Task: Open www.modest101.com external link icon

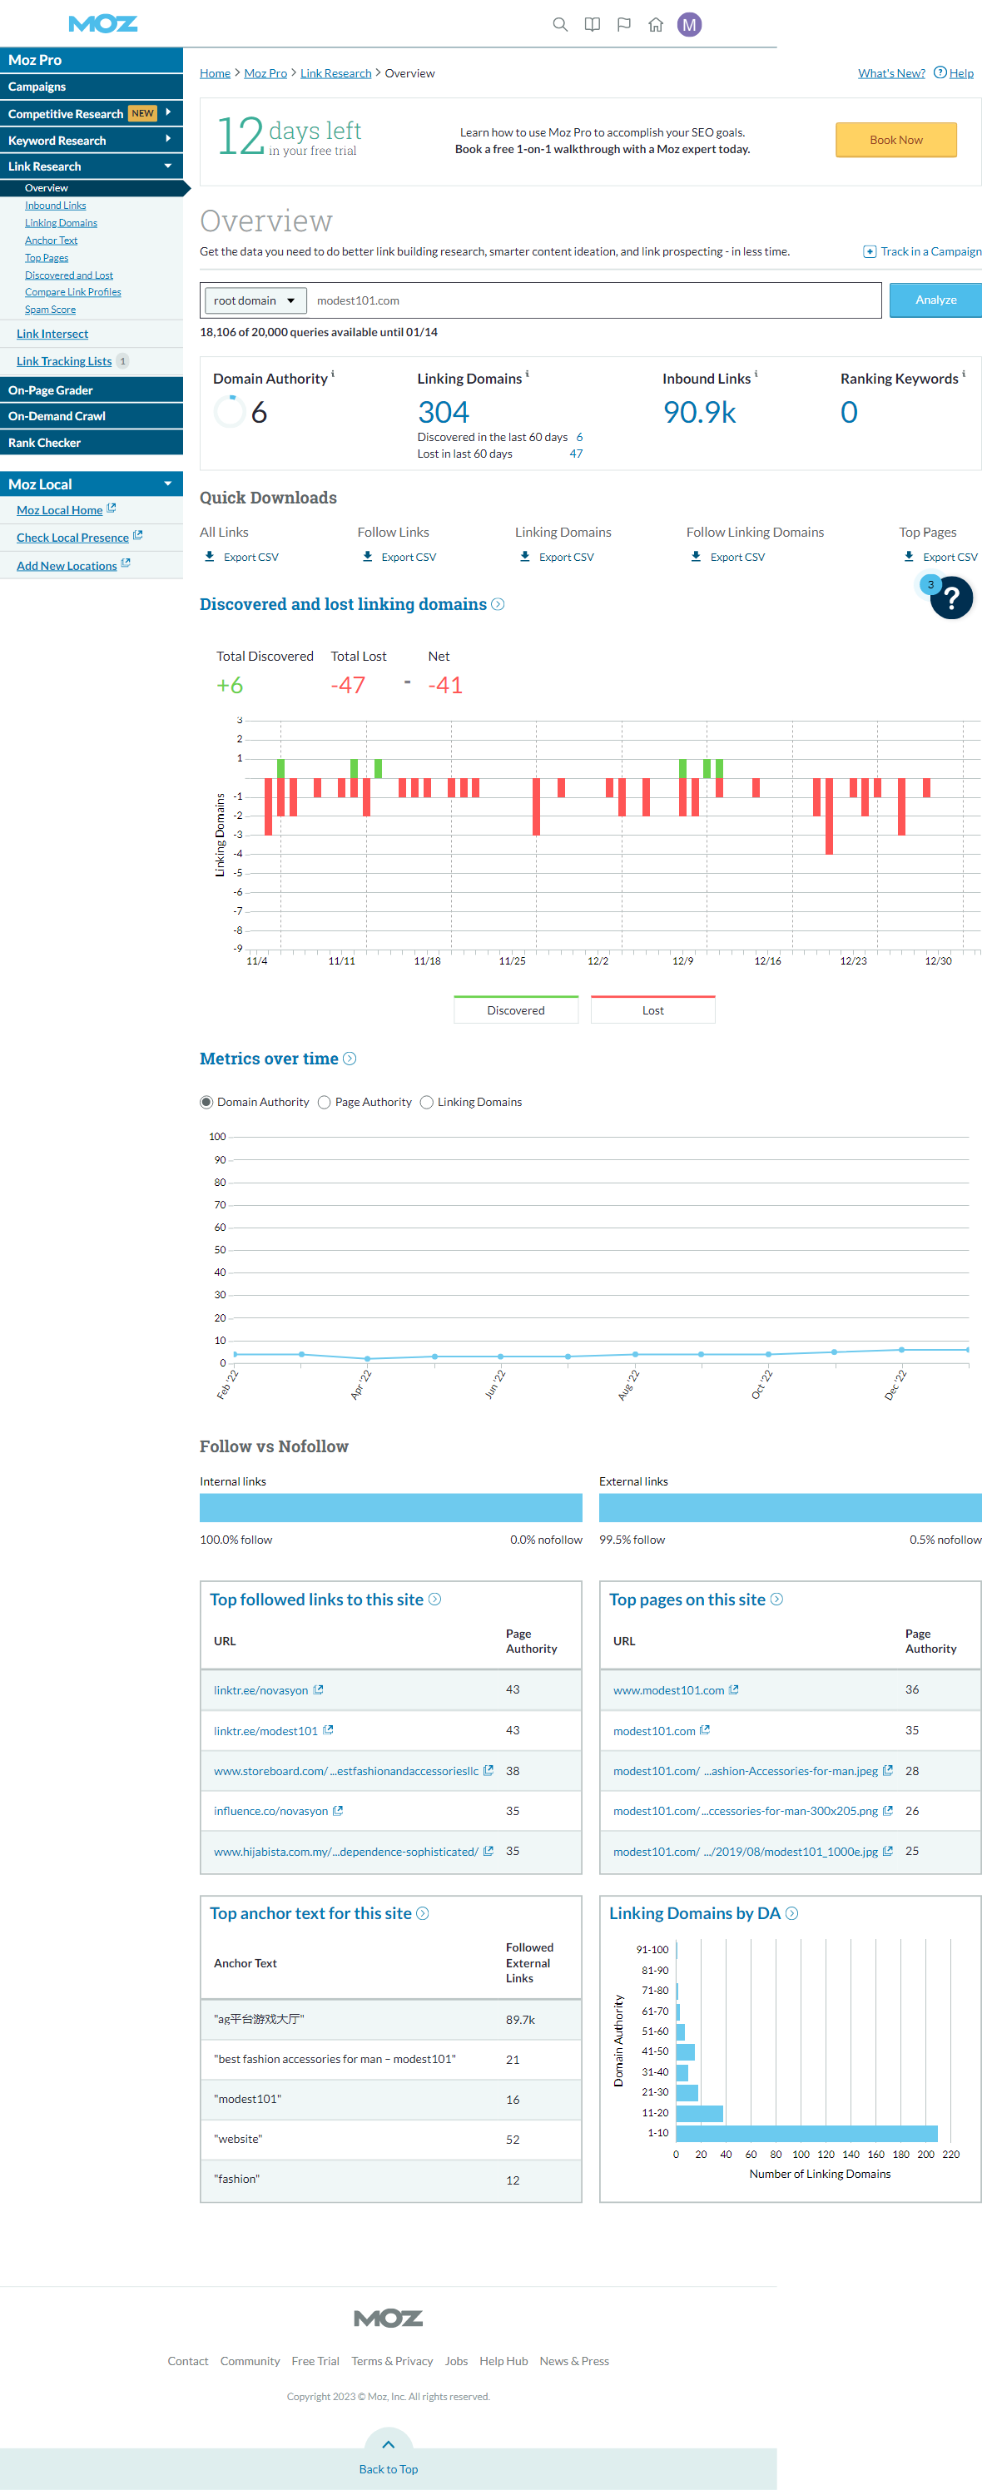Action: point(734,1689)
